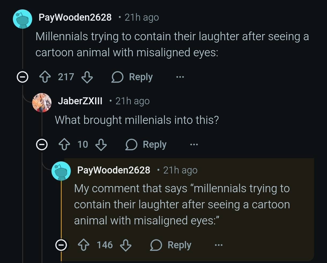Upvote the comment with 217 points
The width and height of the screenshot is (327, 263).
[x=45, y=77]
